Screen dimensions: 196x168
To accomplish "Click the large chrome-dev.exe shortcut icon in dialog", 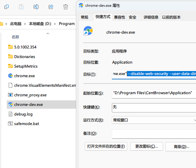I will (88, 31).
